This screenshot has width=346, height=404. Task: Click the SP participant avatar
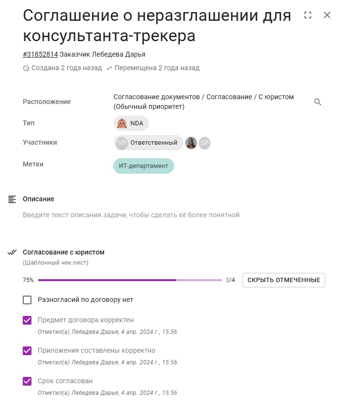point(204,143)
